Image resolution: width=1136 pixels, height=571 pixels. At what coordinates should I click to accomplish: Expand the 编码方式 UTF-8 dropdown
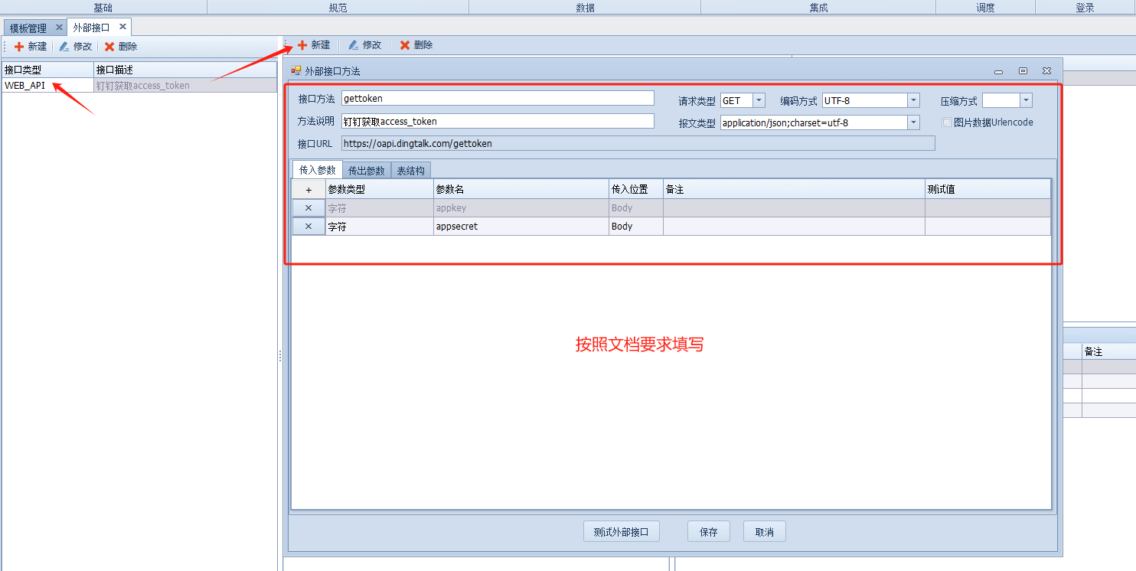[913, 100]
